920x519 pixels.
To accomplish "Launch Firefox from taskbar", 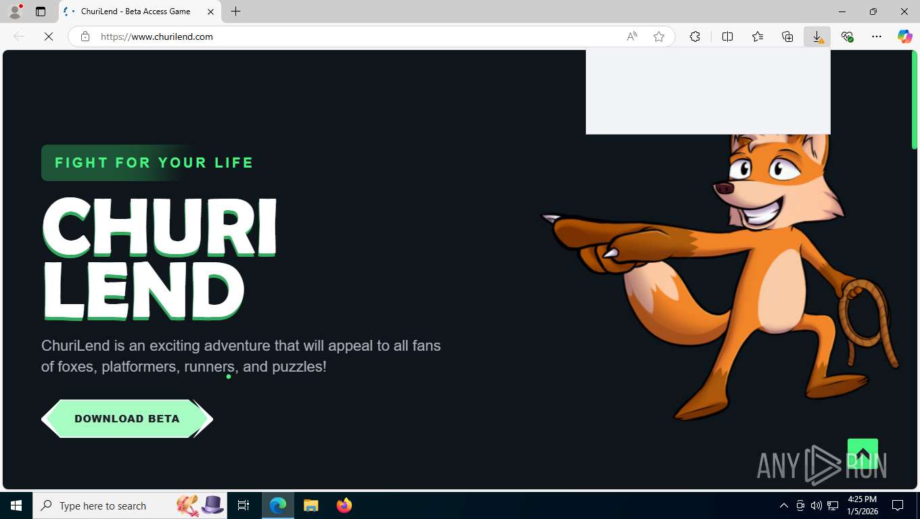I will (x=344, y=505).
